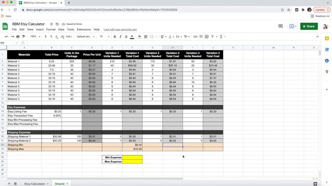Image resolution: width=332 pixels, height=186 pixels.
Task: Toggle italic formatting
Action: (120, 37)
